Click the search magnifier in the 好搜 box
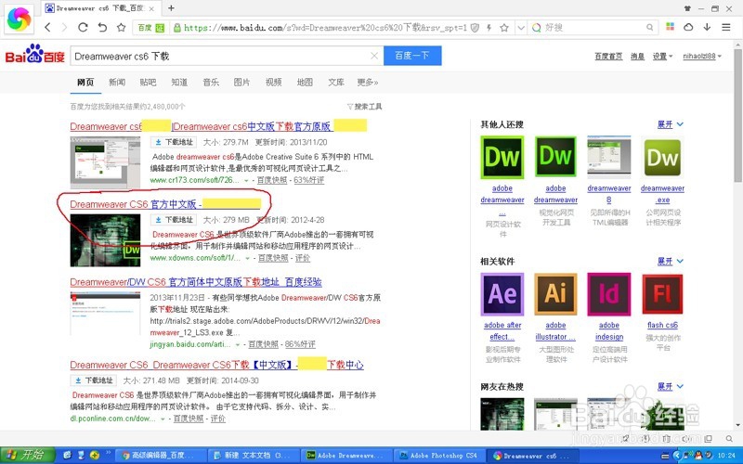The width and height of the screenshot is (743, 464). tap(649, 28)
